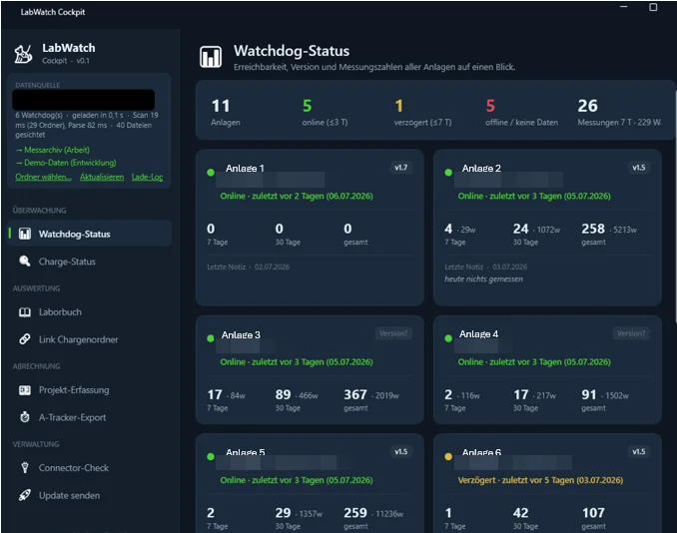Screen dimensions: 677x533
Task: Go to Laborbuch
Action: (90, 312)
